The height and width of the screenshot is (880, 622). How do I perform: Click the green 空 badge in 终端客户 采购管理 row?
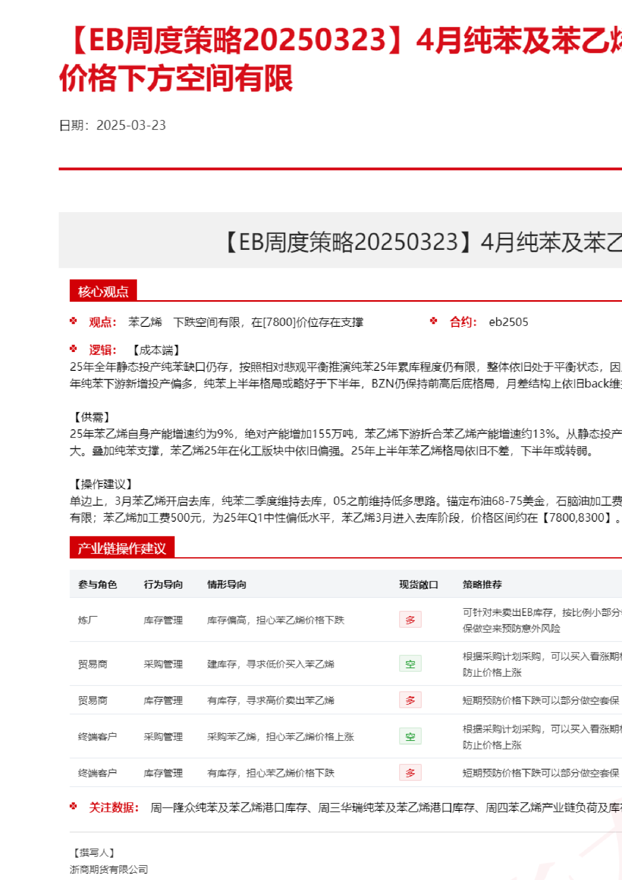pyautogui.click(x=410, y=736)
